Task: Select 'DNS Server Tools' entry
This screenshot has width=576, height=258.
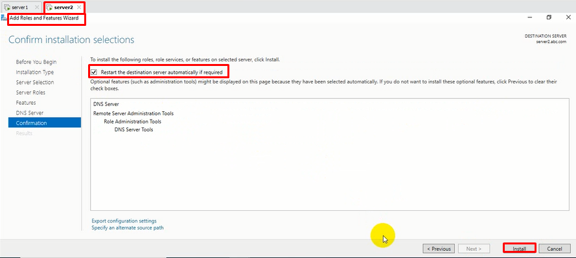Action: pyautogui.click(x=133, y=129)
